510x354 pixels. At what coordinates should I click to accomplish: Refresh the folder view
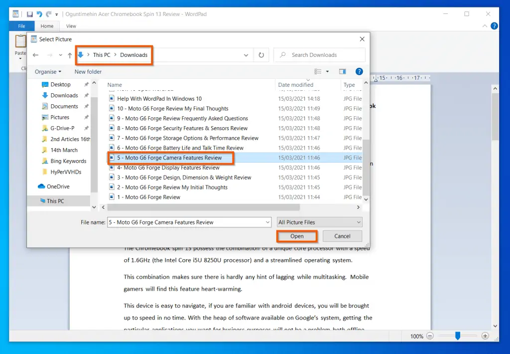tap(261, 55)
